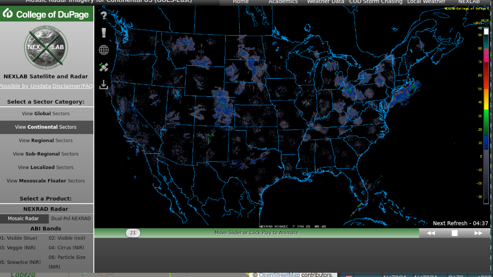This screenshot has width=493, height=277.
Task: Open the Possible by Unidata link
Action: [25, 86]
